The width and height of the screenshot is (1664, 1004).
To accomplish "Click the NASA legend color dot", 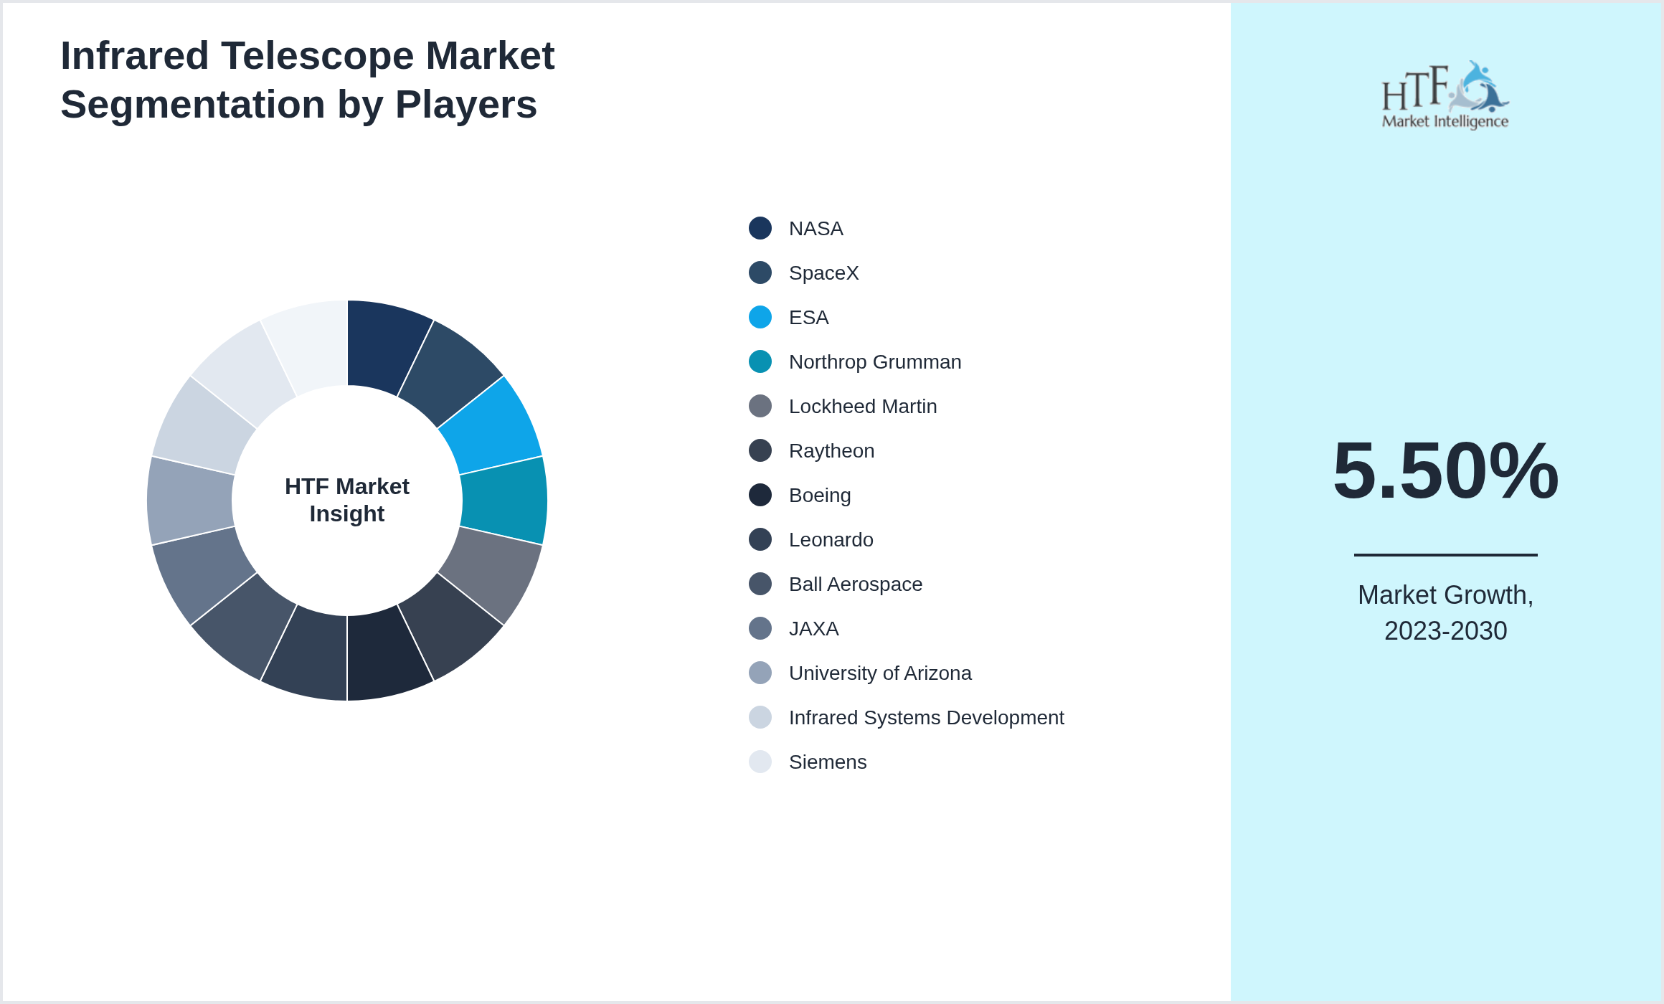I will tap(760, 228).
